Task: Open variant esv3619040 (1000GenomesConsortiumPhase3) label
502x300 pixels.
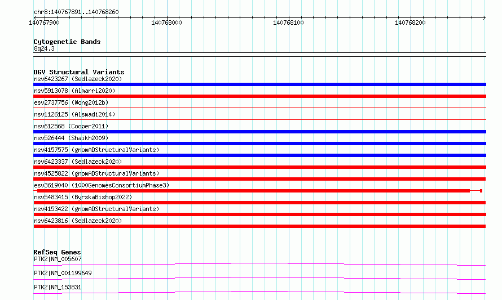Action: click(x=102, y=185)
